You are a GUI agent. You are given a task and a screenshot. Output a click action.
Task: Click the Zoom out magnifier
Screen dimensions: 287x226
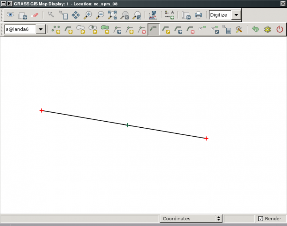[100, 15]
